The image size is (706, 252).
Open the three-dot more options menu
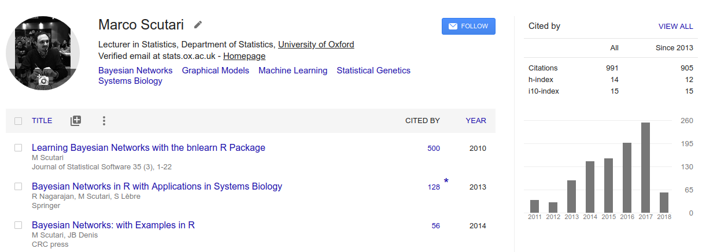point(104,121)
